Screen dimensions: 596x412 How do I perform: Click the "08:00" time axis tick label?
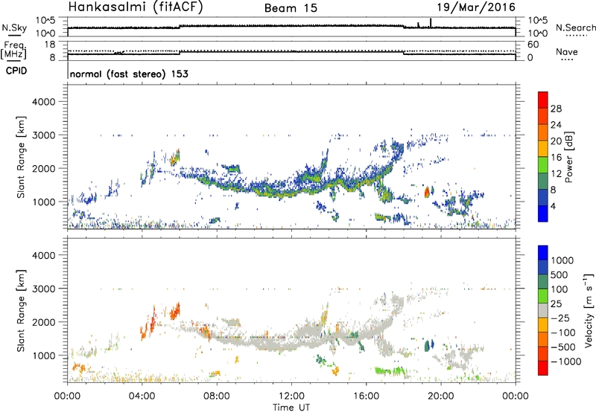(217, 396)
